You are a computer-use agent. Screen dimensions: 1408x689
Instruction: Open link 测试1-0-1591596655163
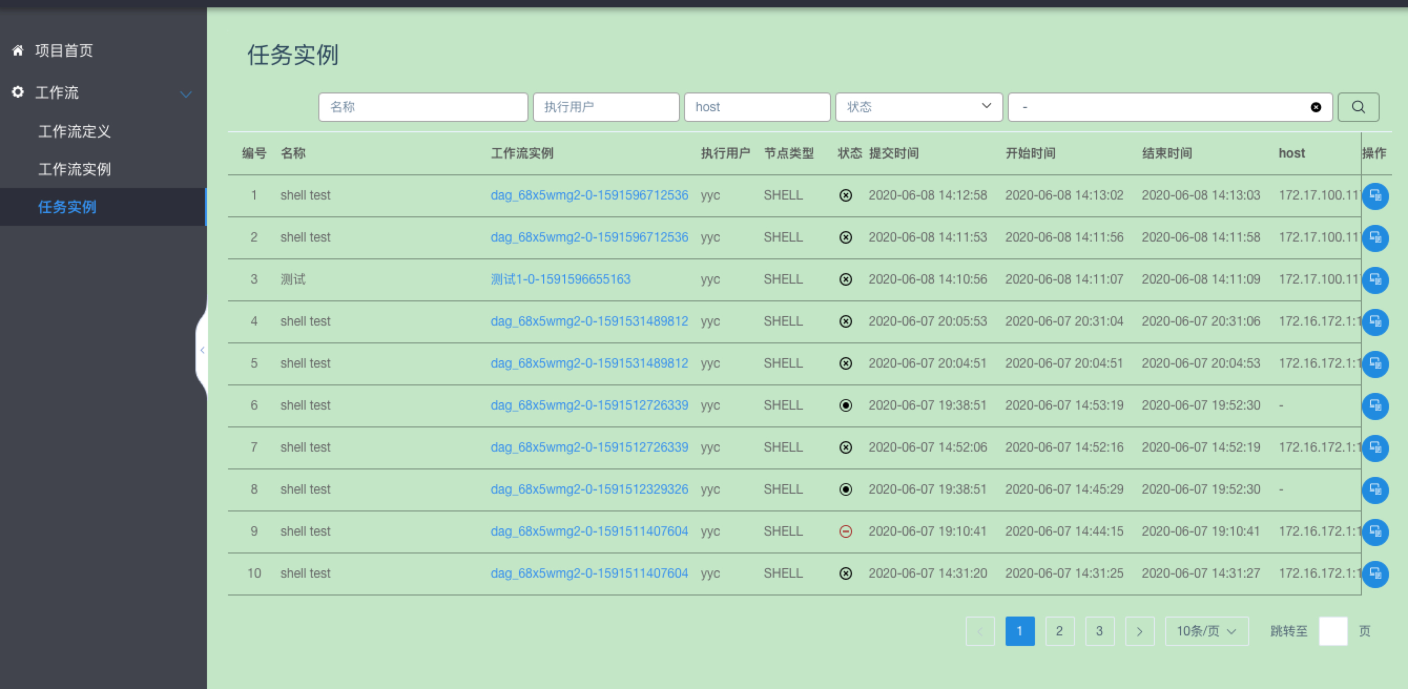560,279
